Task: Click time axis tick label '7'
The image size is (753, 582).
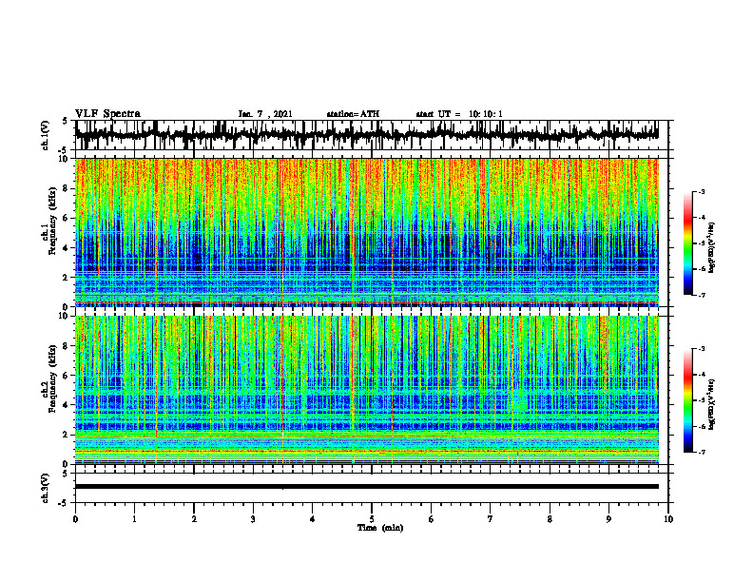Action: click(x=491, y=519)
